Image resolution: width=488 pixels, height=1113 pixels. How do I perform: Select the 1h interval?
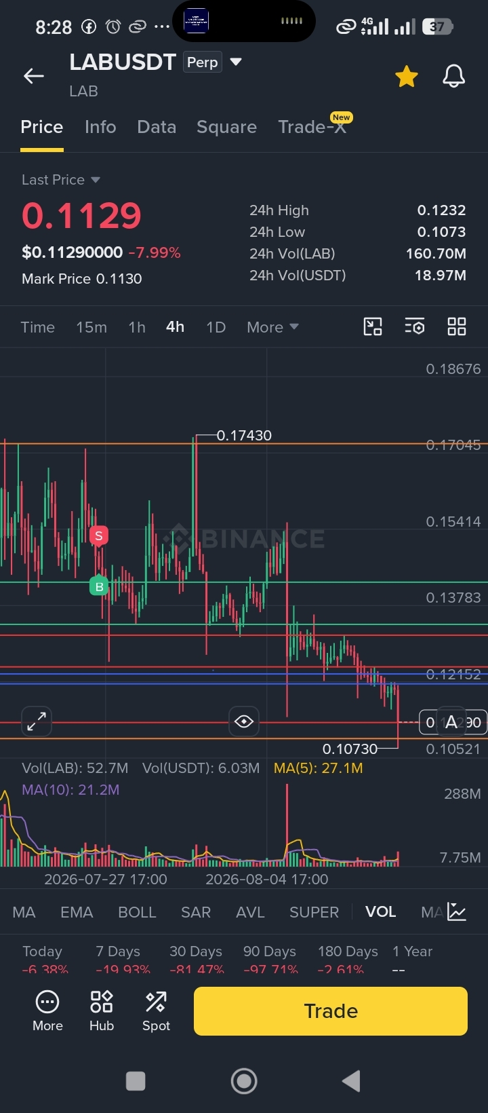click(137, 327)
